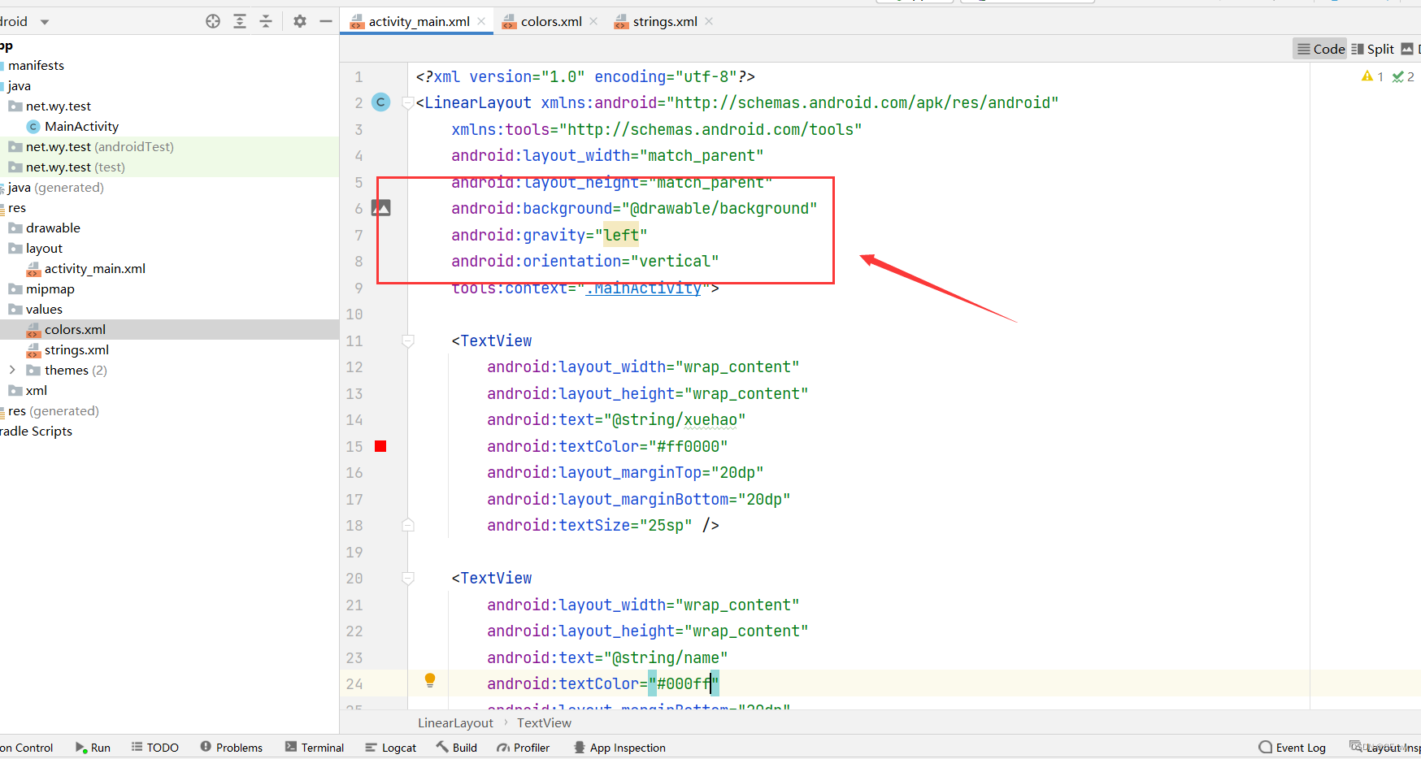The height and width of the screenshot is (759, 1421).
Task: Select net.wy.test (androidTest) package
Action: pos(99,147)
